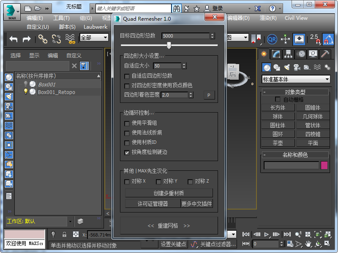Open the 全部 selection filter dropdown
The height and width of the screenshot is (253, 338).
coord(94,38)
